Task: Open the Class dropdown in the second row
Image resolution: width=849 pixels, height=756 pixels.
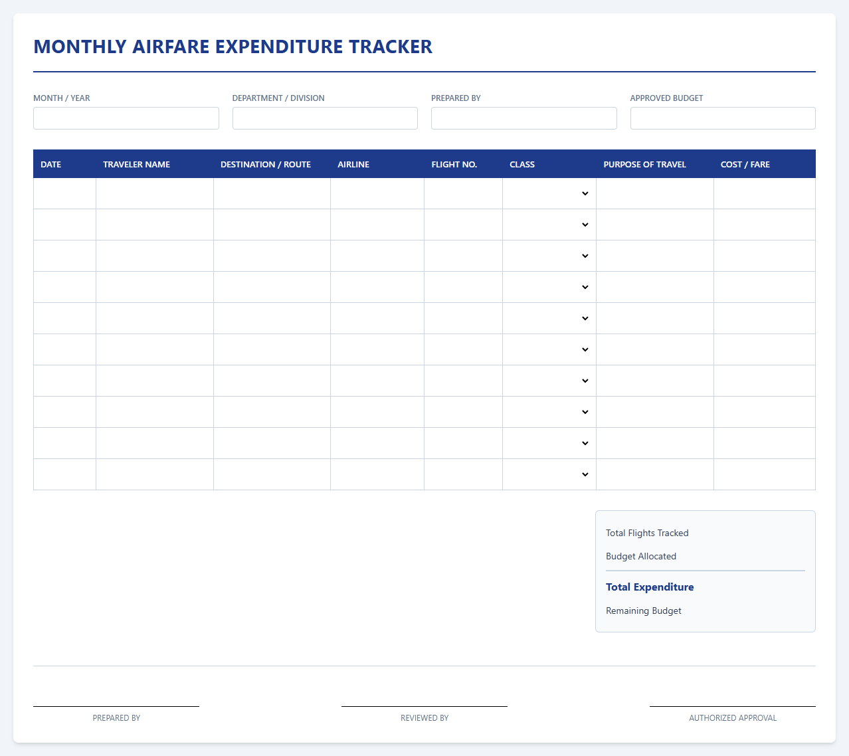Action: pyautogui.click(x=549, y=225)
